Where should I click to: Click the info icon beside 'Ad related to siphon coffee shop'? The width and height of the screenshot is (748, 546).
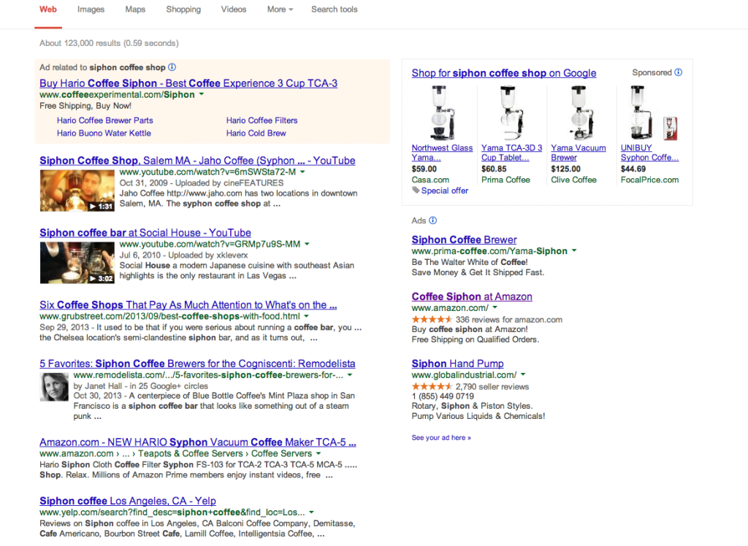tap(172, 67)
